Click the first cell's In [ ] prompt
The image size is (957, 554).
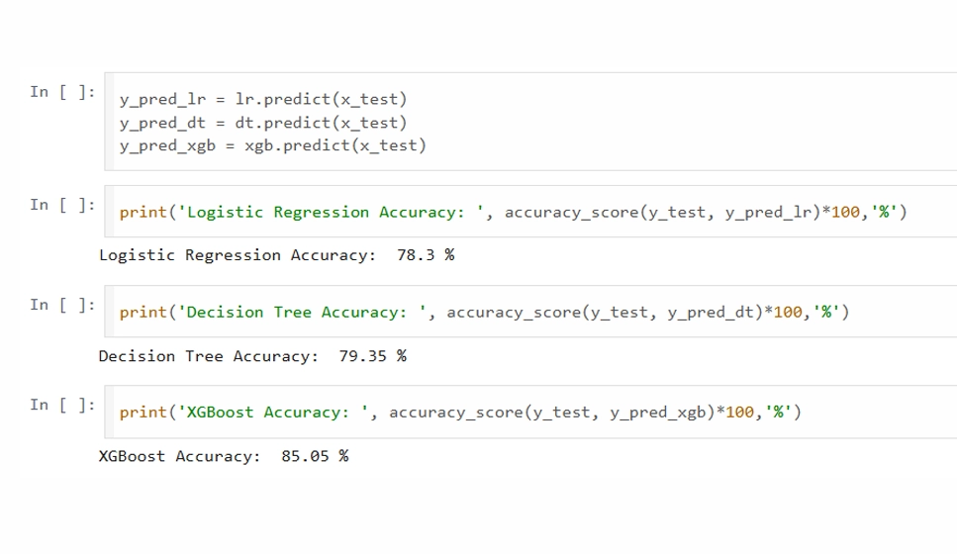(x=63, y=92)
